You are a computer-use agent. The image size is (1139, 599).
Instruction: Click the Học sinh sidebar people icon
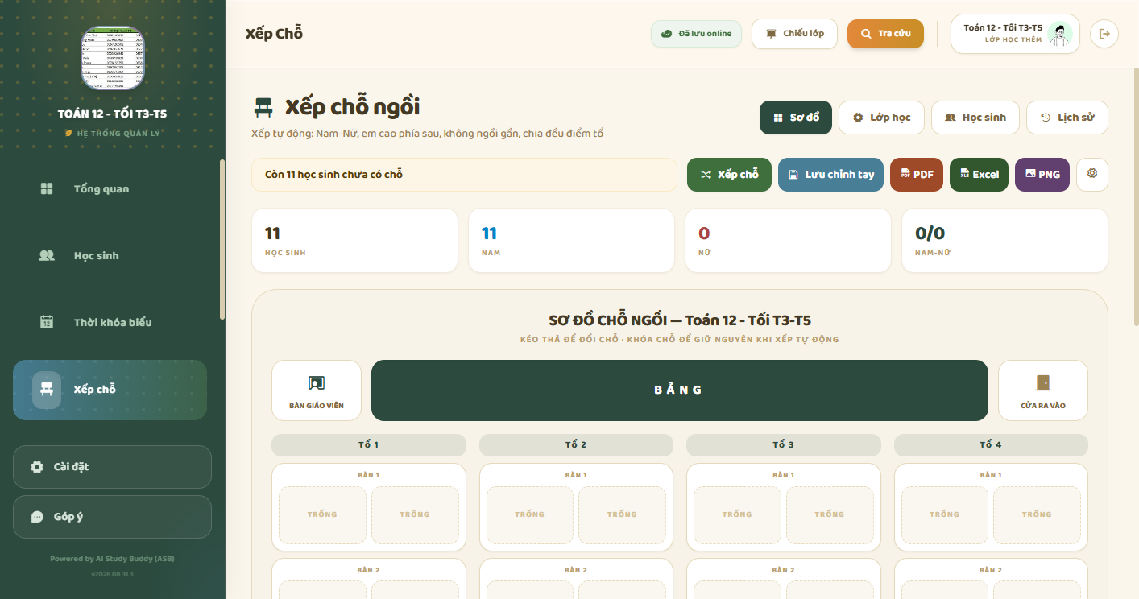click(47, 255)
